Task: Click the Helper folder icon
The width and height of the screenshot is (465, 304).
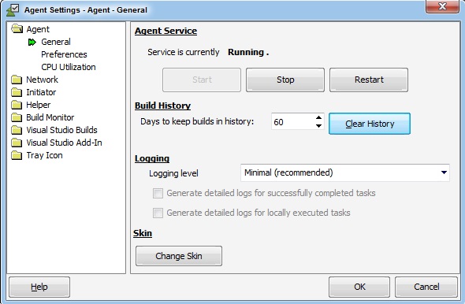Action: point(17,105)
